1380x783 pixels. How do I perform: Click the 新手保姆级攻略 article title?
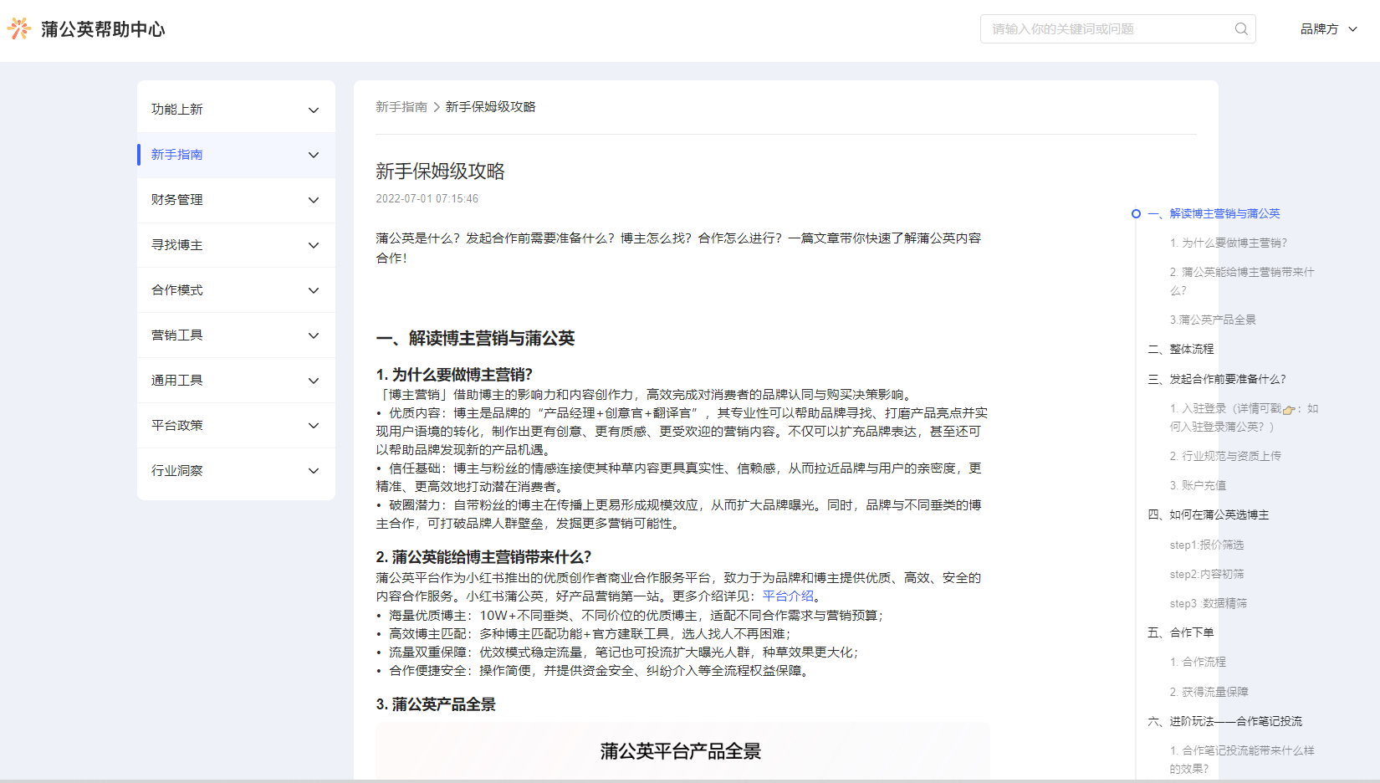[x=440, y=171]
